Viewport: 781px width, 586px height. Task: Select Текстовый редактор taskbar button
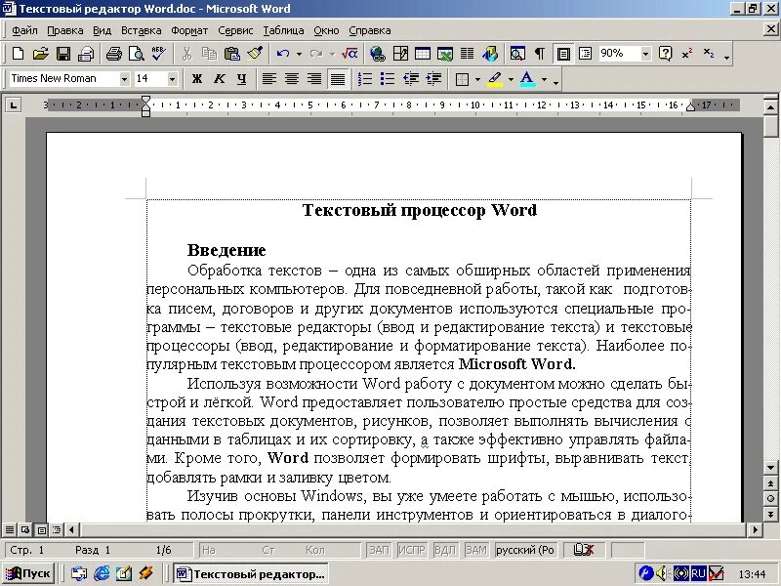tap(251, 573)
